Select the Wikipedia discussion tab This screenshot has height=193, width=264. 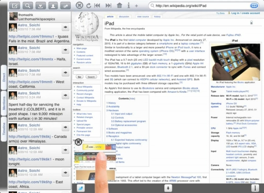coord(124,17)
